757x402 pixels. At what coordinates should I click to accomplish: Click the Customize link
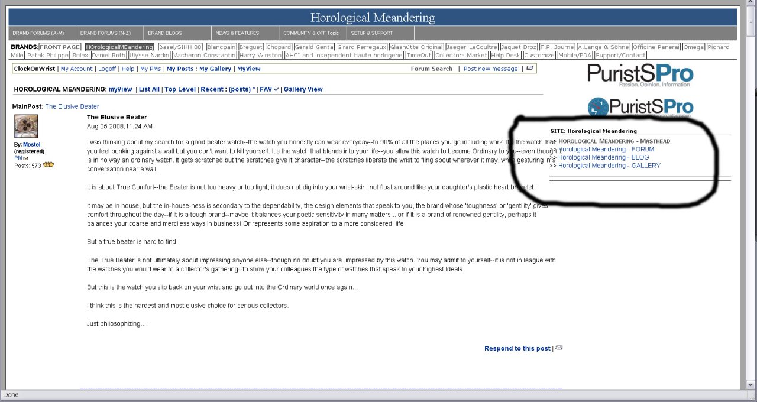tap(539, 55)
